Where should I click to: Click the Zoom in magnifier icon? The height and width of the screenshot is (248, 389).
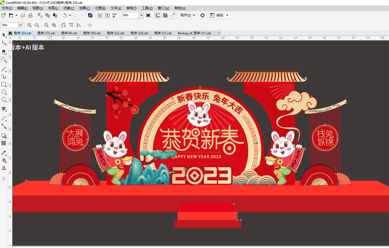click(29, 25)
